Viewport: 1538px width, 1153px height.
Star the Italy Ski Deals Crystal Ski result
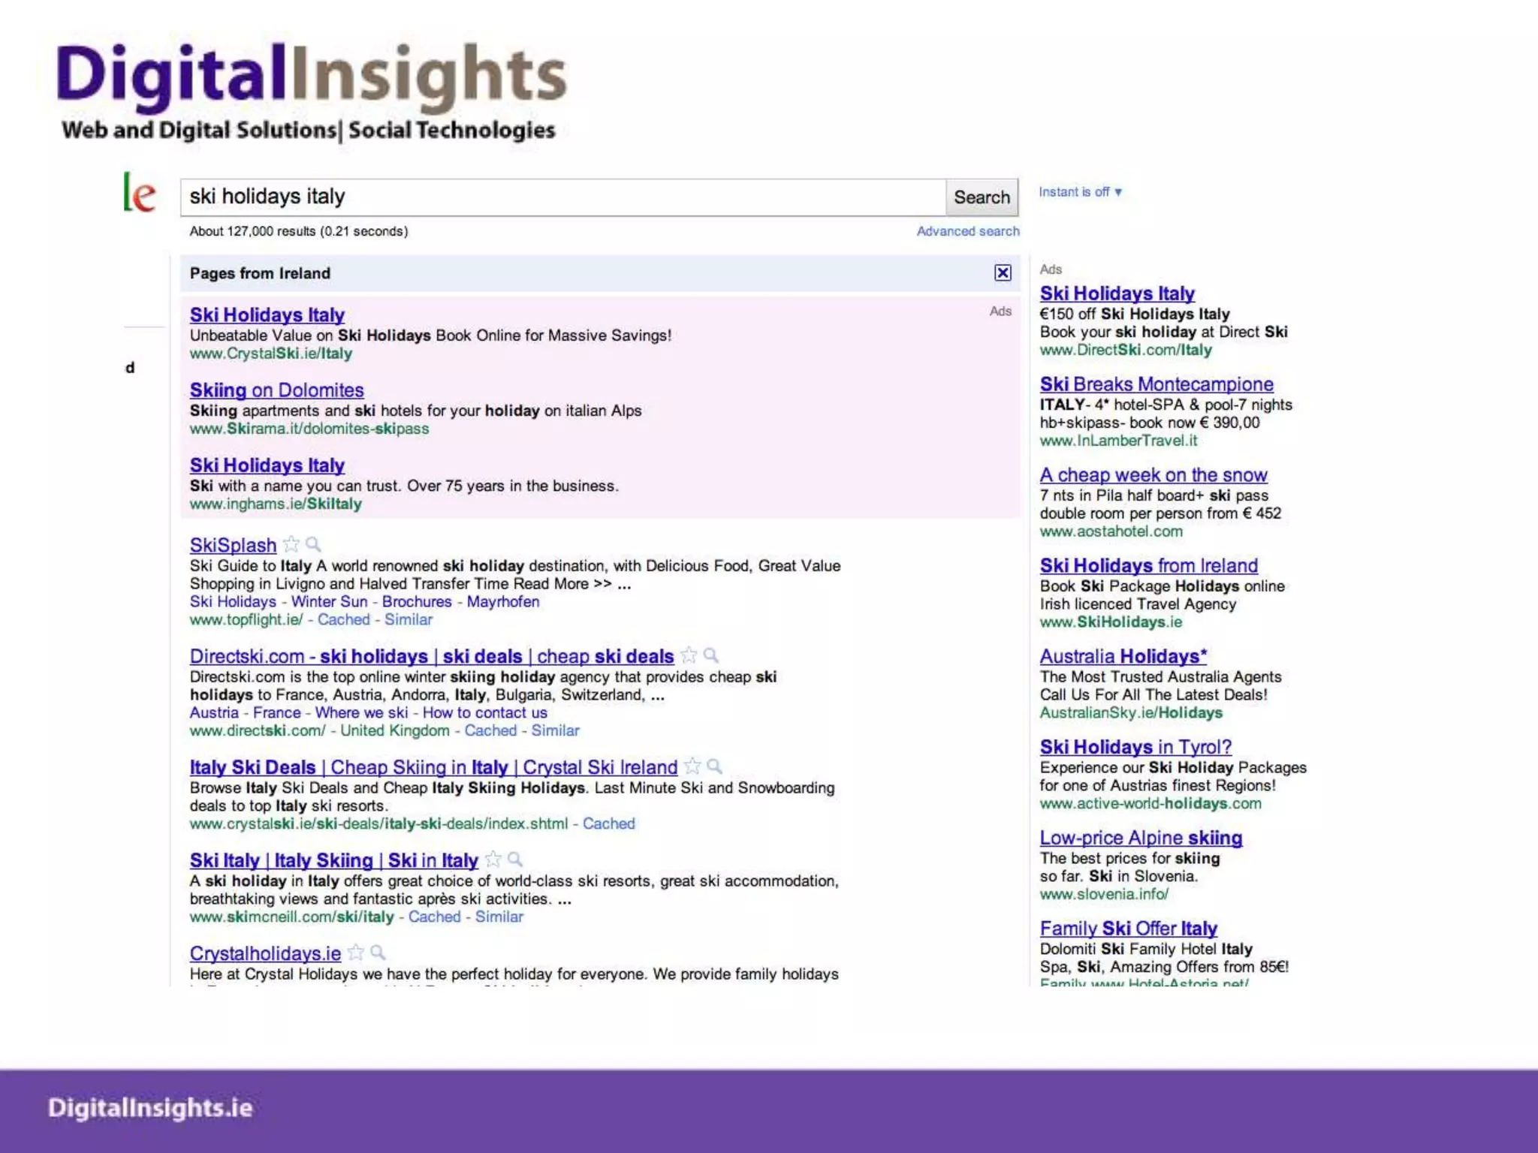692,766
